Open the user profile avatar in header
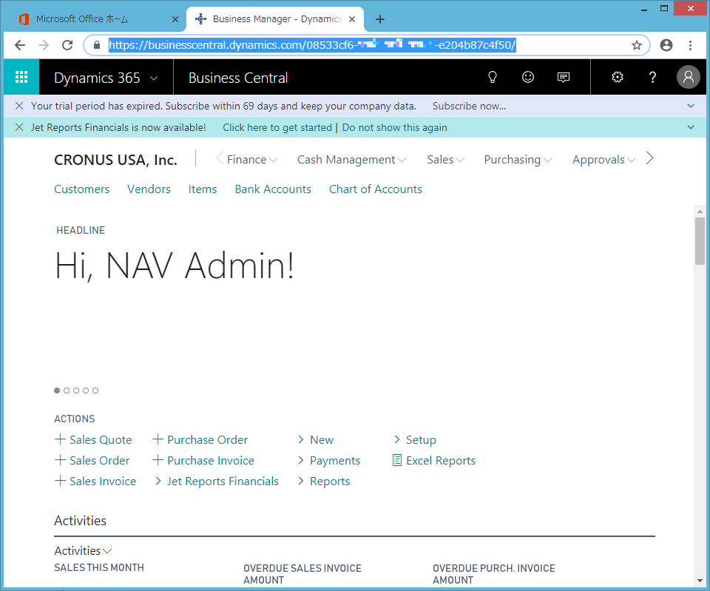Image resolution: width=710 pixels, height=591 pixels. (x=689, y=77)
